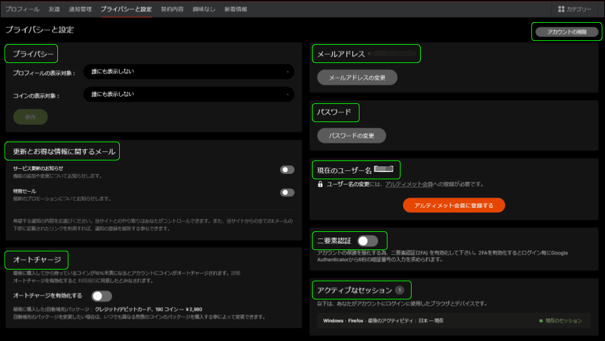Click the Windows · Firefox session row
605x341 pixels.
[454, 321]
